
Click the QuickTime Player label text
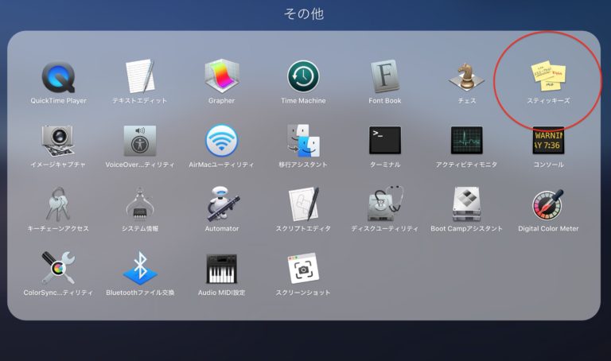tap(58, 100)
